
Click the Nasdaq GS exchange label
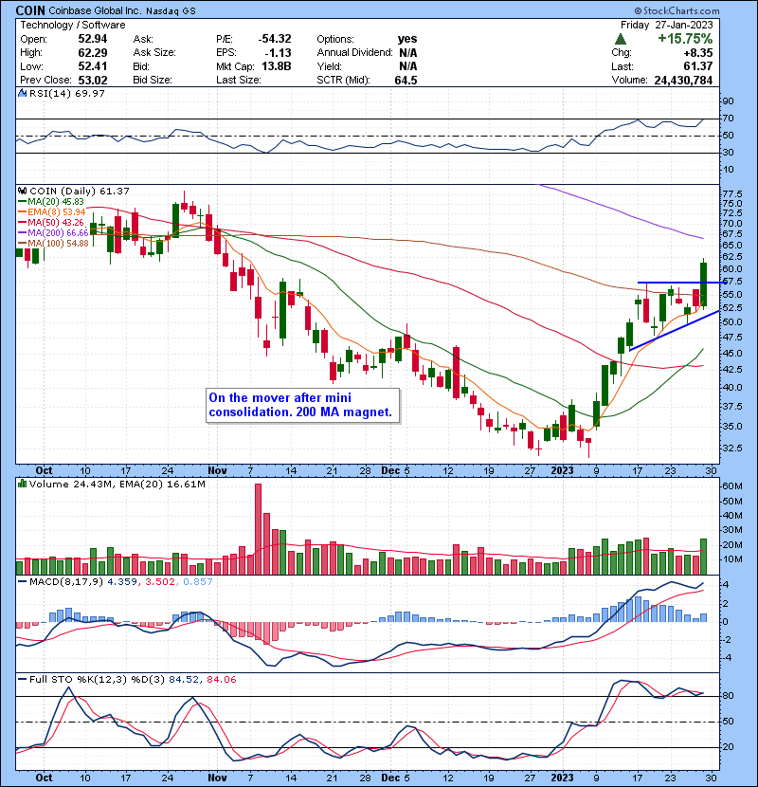tap(171, 10)
